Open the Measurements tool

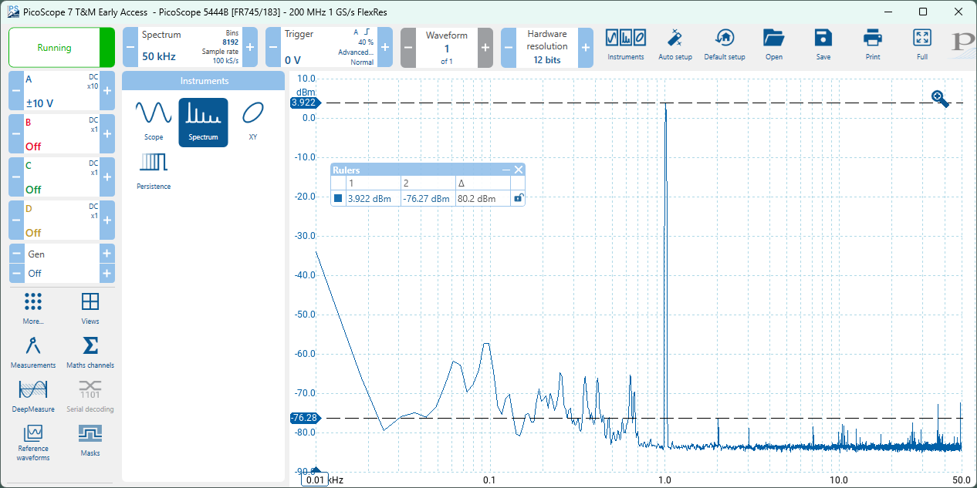[33, 352]
